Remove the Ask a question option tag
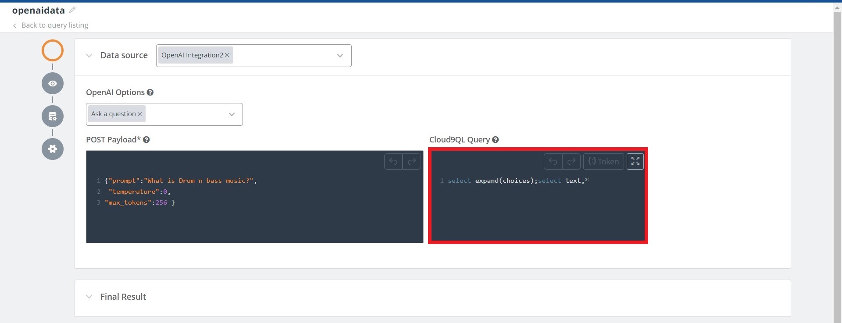This screenshot has height=323, width=842. (140, 114)
